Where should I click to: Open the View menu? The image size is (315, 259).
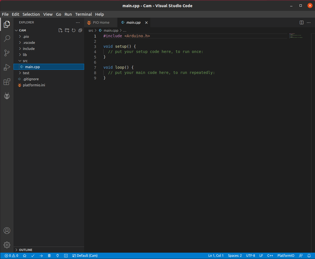tap(48, 14)
